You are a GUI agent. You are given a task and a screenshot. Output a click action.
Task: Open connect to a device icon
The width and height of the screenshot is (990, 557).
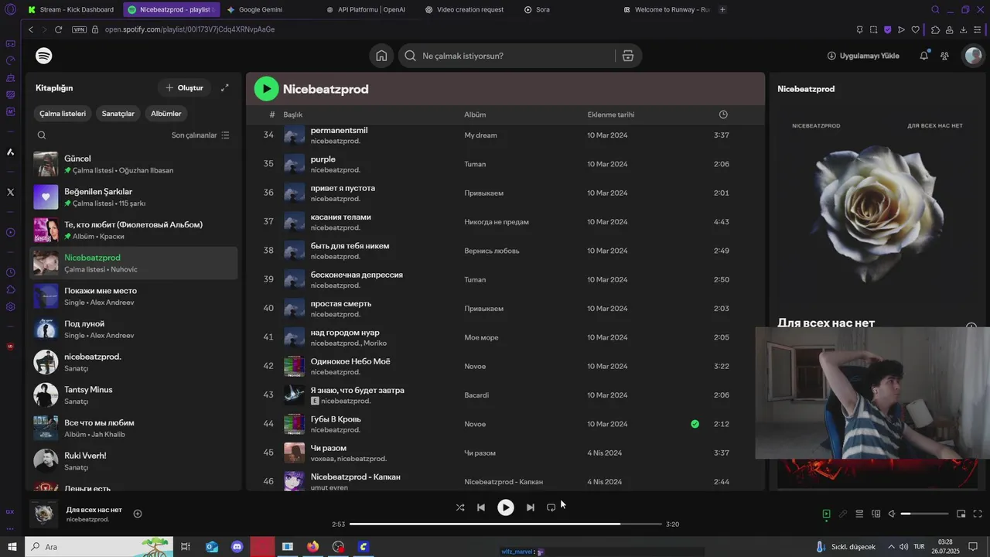coord(876,514)
